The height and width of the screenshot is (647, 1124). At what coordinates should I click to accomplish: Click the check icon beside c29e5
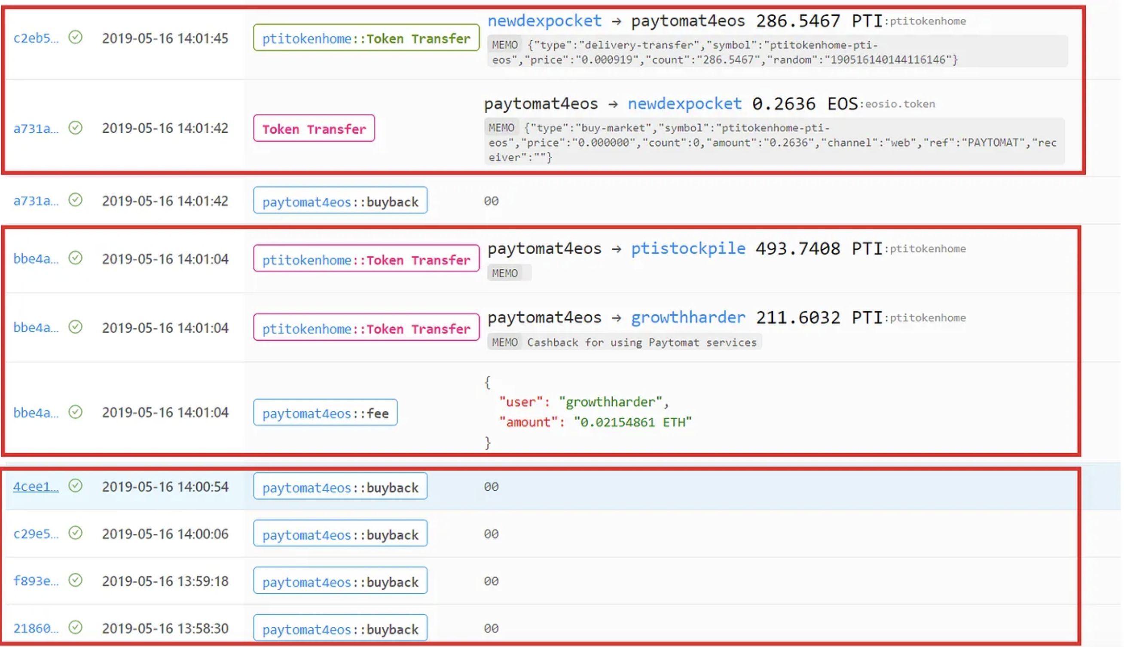click(76, 533)
